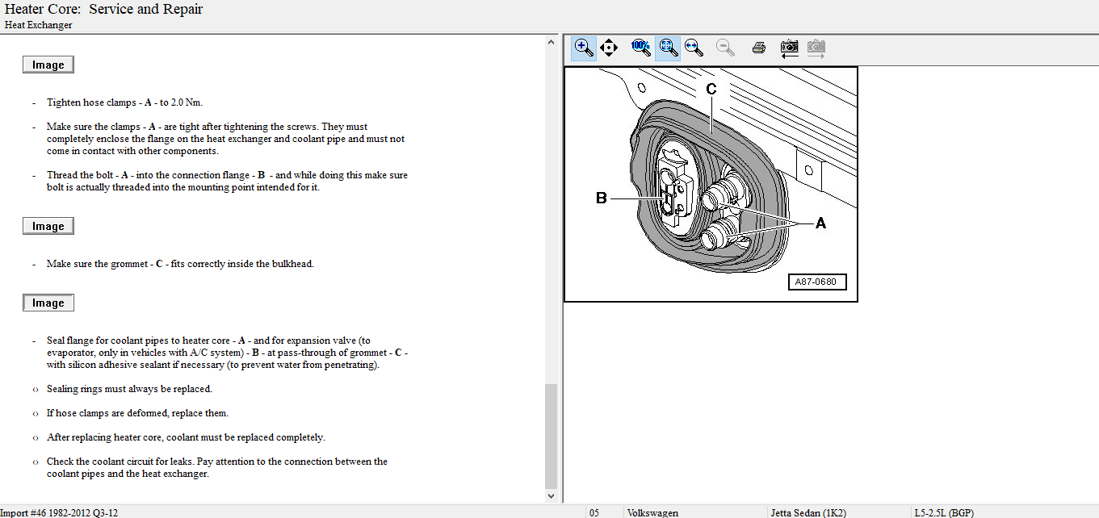The width and height of the screenshot is (1099, 518).
Task: Click L5-2.5L (BGP) engine label
Action: (943, 512)
